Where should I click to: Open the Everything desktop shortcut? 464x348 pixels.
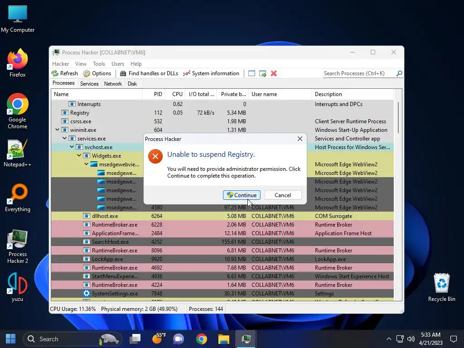pos(18,198)
